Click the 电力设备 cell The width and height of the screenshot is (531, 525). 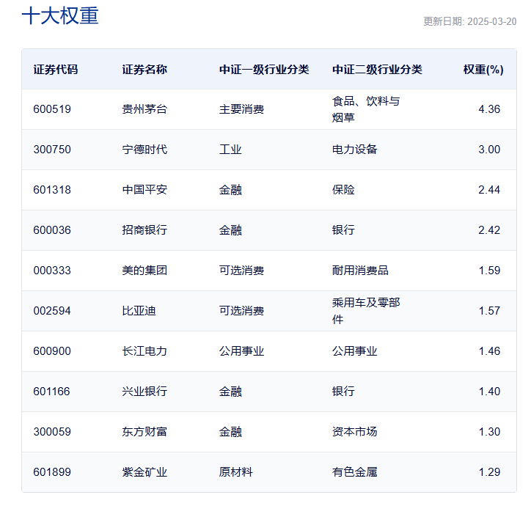click(354, 150)
